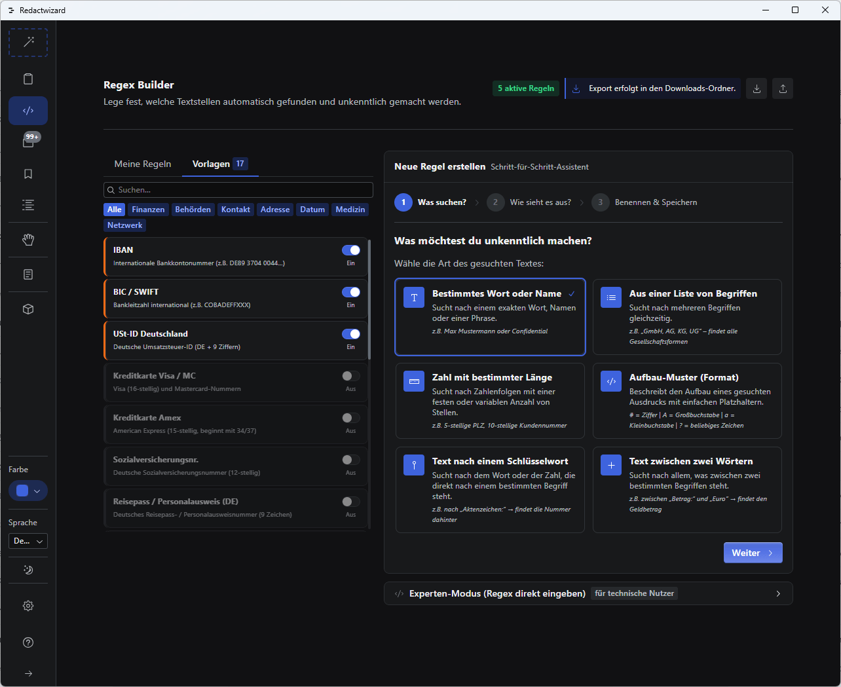Screen dimensions: 841x687
Task: Click the download icon button in the header
Action: click(757, 88)
